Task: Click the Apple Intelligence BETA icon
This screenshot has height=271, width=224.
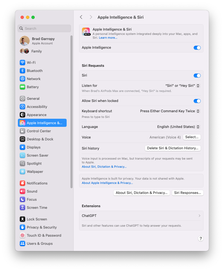Action: point(86,32)
